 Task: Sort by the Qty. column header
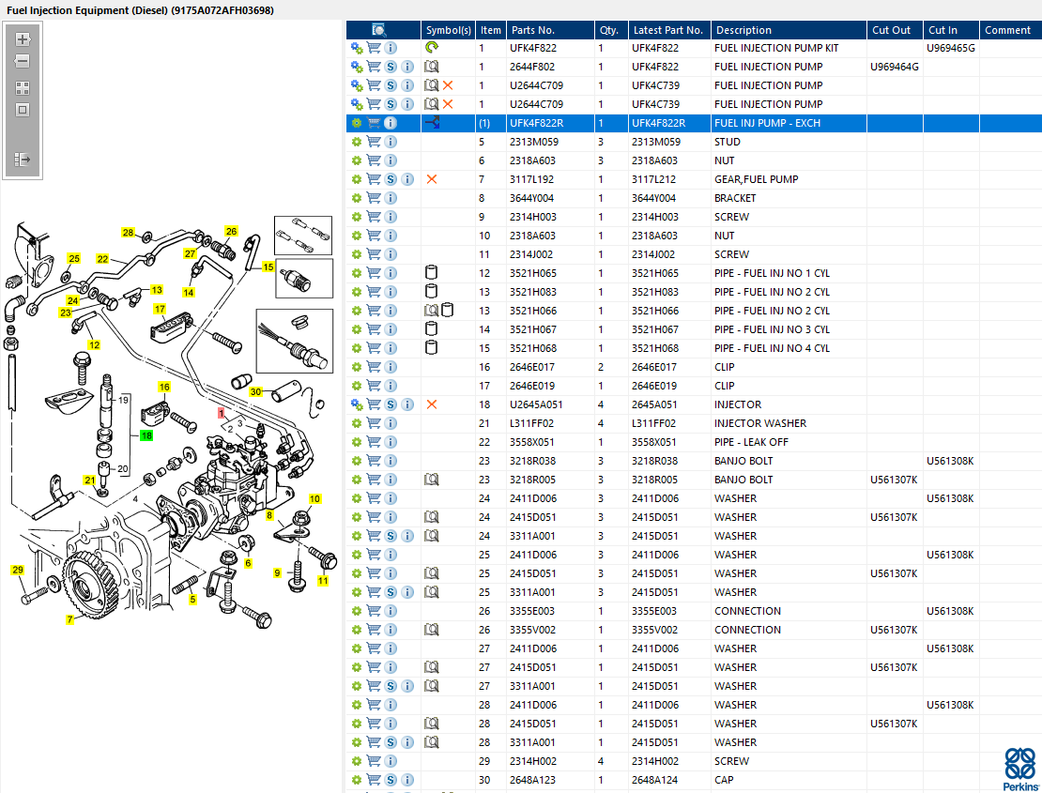(x=611, y=30)
